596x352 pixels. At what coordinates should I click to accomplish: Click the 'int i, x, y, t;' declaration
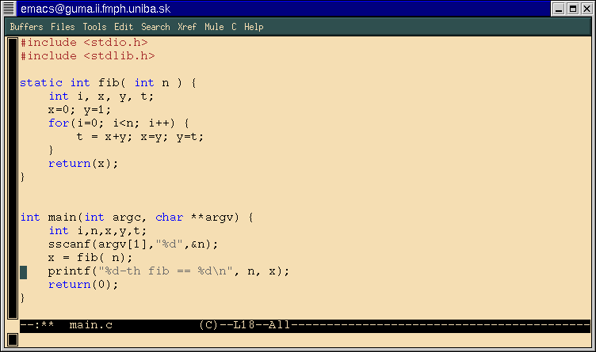point(101,97)
